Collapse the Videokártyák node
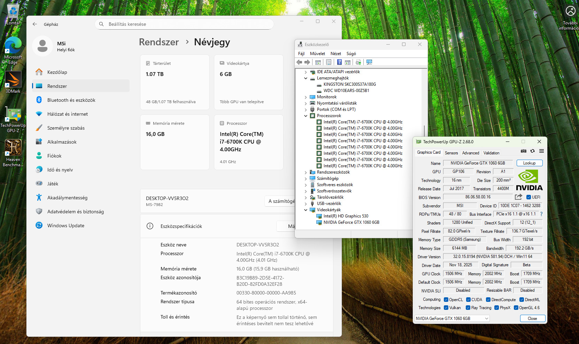Image resolution: width=579 pixels, height=344 pixels. click(306, 210)
